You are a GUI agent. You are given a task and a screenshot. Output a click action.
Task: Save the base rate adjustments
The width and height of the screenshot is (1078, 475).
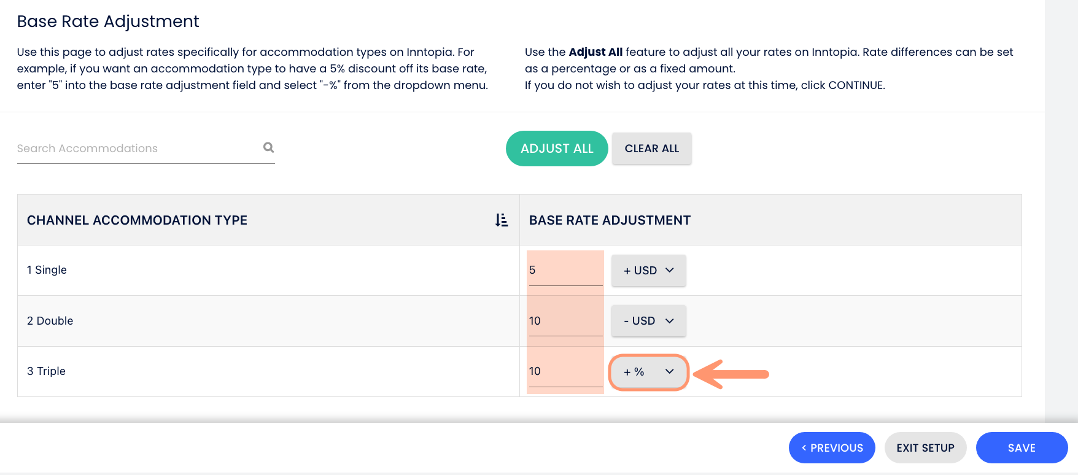tap(1022, 448)
